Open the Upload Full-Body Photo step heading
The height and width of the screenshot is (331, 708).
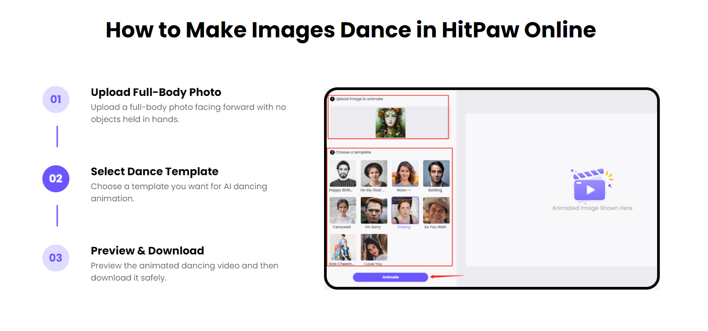pos(156,92)
